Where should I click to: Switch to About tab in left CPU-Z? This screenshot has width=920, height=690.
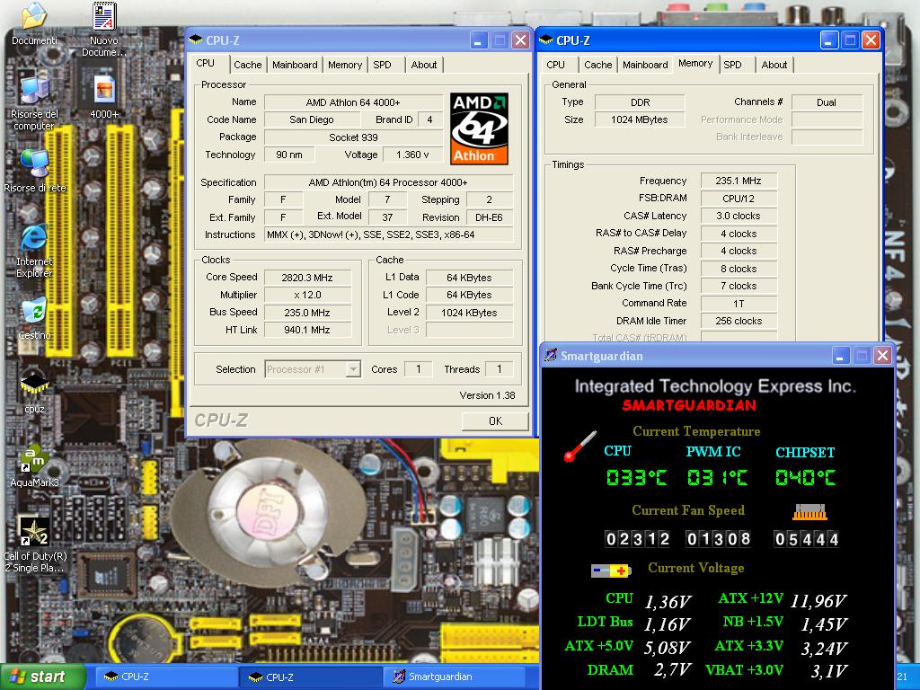[424, 65]
